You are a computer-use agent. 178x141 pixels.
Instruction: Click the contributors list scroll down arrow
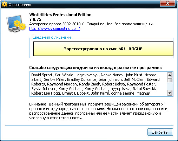170,93
